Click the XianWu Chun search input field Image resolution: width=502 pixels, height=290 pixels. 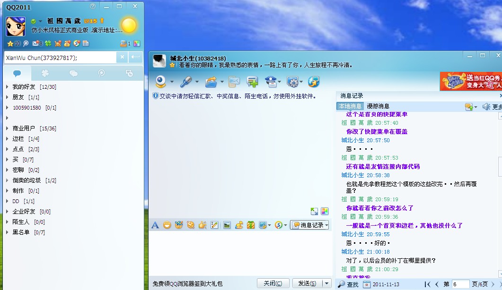(60, 58)
